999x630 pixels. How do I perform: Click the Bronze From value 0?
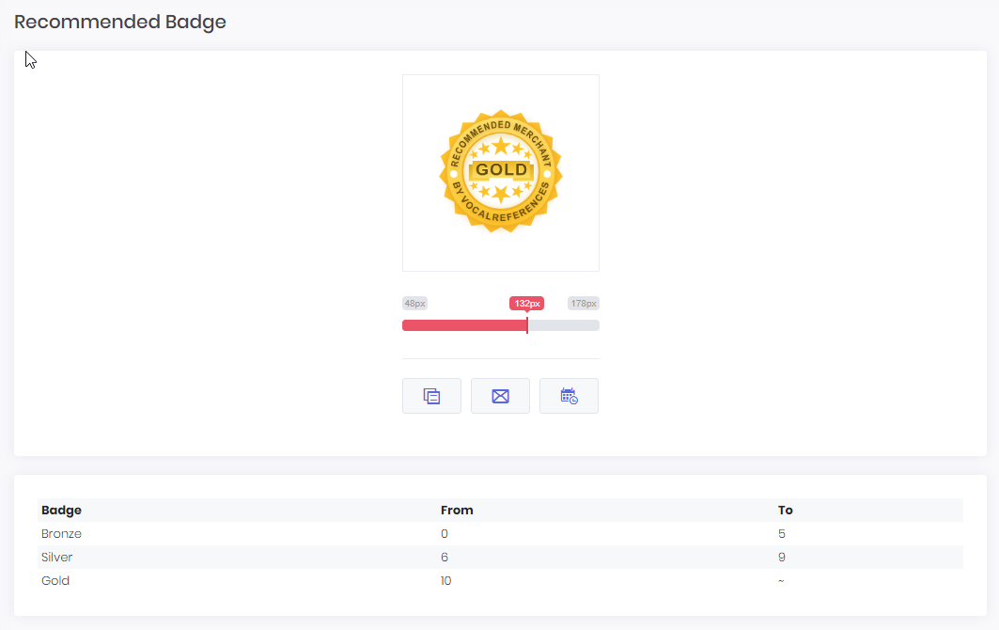[445, 534]
